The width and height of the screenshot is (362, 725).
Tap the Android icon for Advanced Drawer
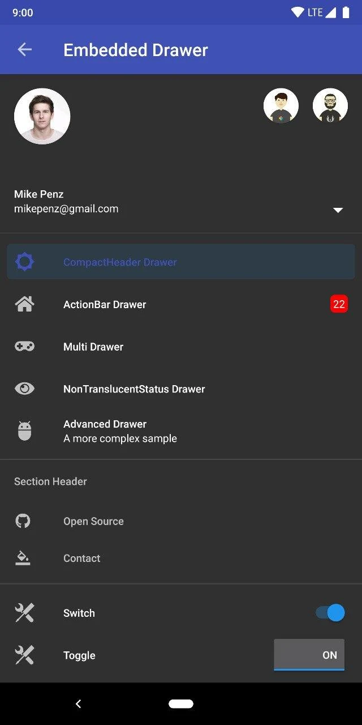click(x=24, y=431)
